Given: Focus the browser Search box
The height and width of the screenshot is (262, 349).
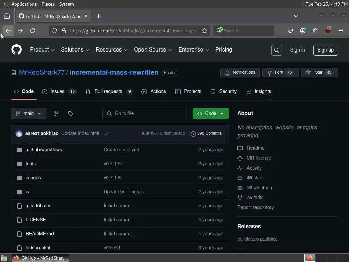Looking at the screenshot, I should click(244, 31).
